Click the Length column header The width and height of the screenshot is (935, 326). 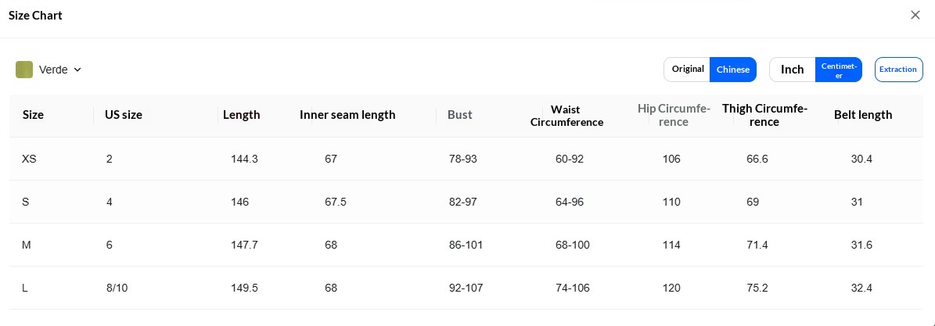pyautogui.click(x=242, y=115)
